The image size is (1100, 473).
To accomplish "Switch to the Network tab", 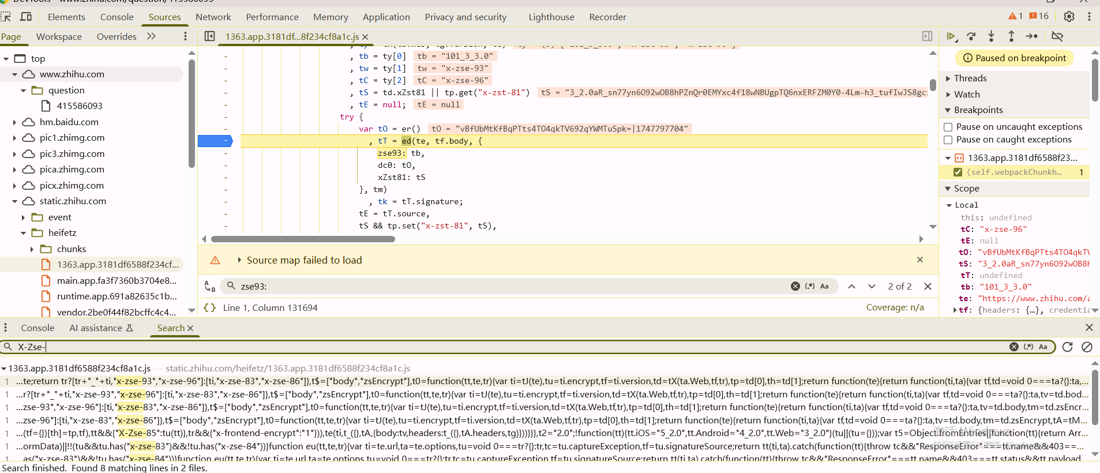I will 213,17.
